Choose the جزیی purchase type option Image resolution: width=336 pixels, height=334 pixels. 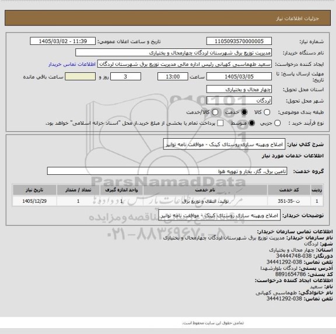coord(277,123)
